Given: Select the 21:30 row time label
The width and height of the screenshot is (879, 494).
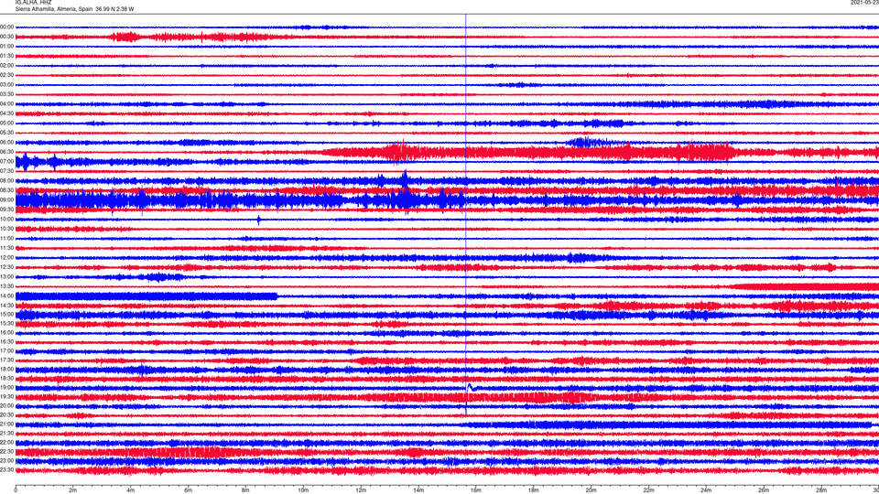Looking at the screenshot, I should coord(6,433).
